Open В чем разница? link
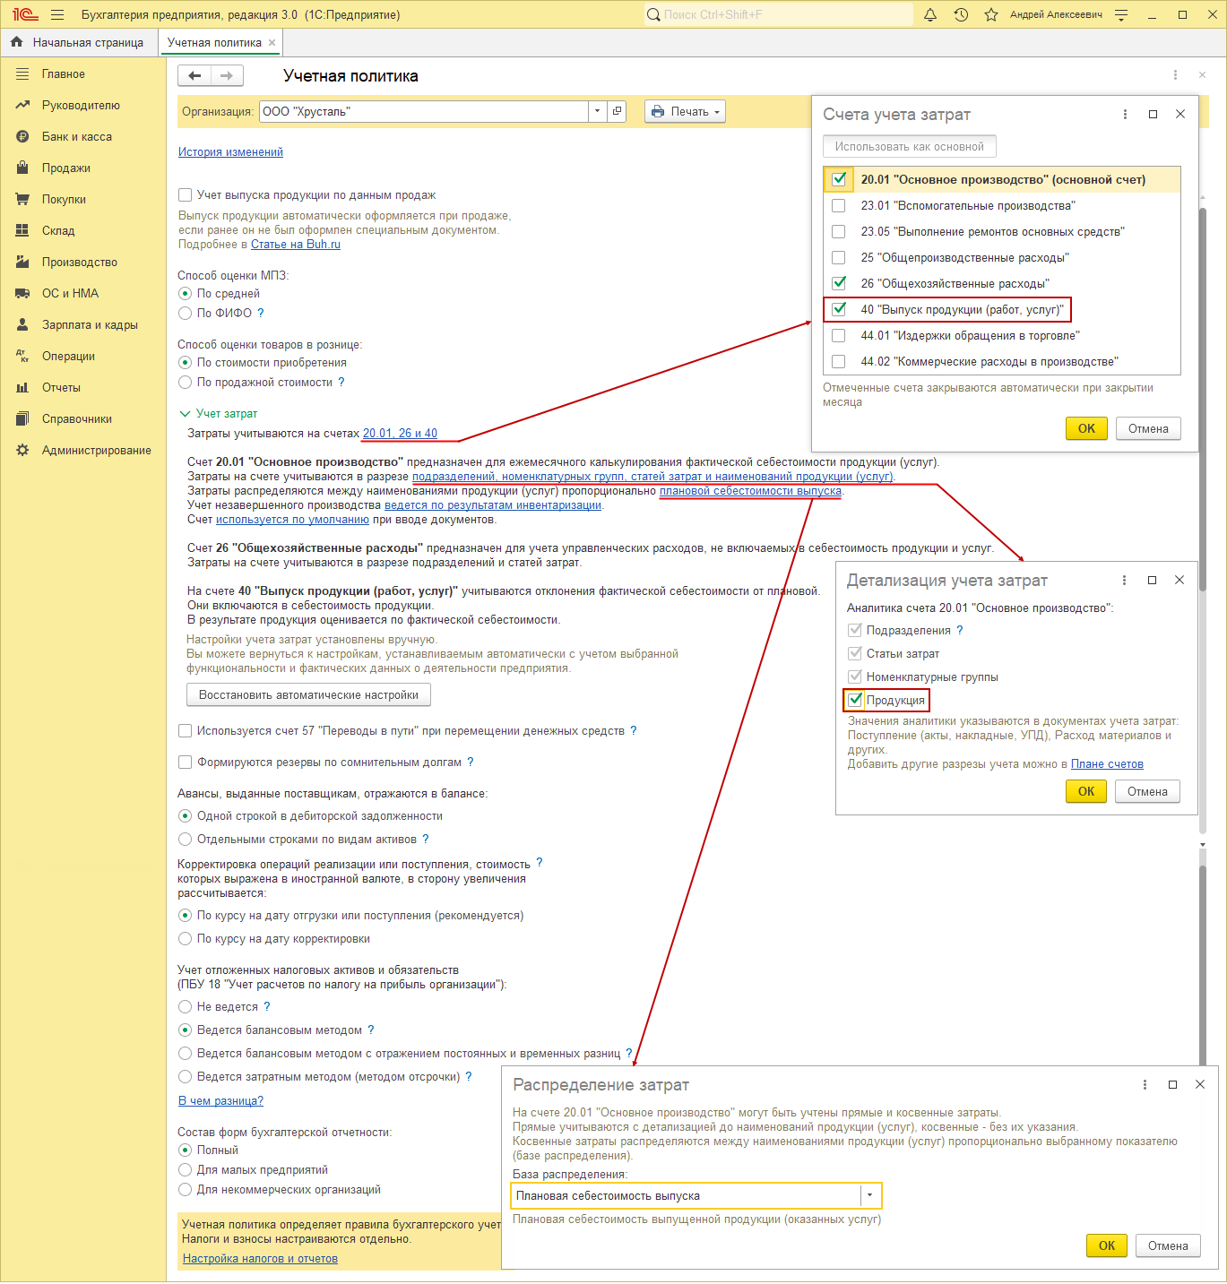Image resolution: width=1227 pixels, height=1284 pixels. pos(220,1101)
